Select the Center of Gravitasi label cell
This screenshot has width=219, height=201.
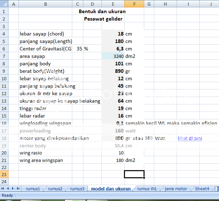pyautogui.click(x=45, y=49)
